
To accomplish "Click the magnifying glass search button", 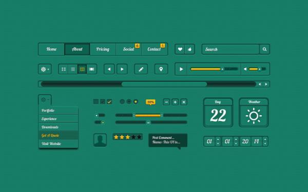I will 264,49.
